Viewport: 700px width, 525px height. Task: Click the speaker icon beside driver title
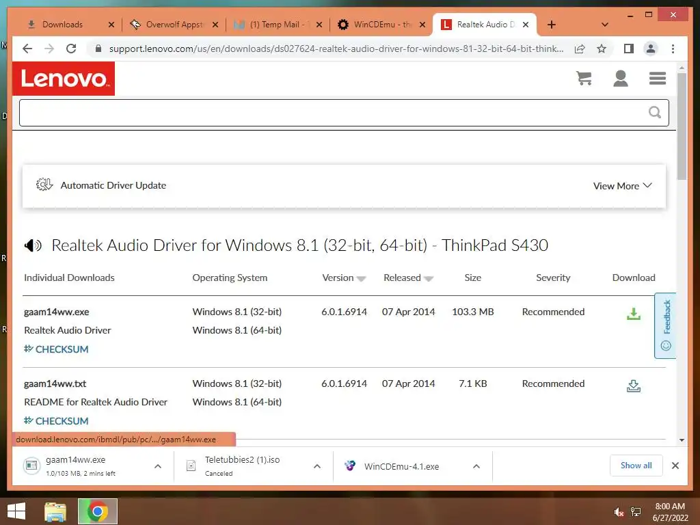[x=33, y=245]
